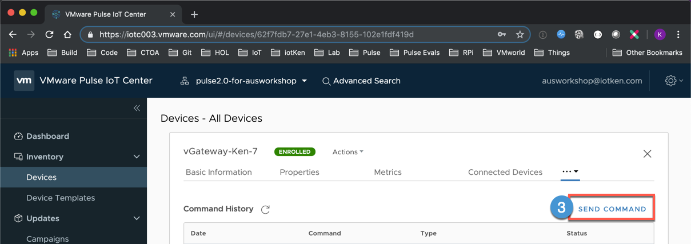Open a new browser tab
The height and width of the screenshot is (244, 691).
pyautogui.click(x=194, y=14)
